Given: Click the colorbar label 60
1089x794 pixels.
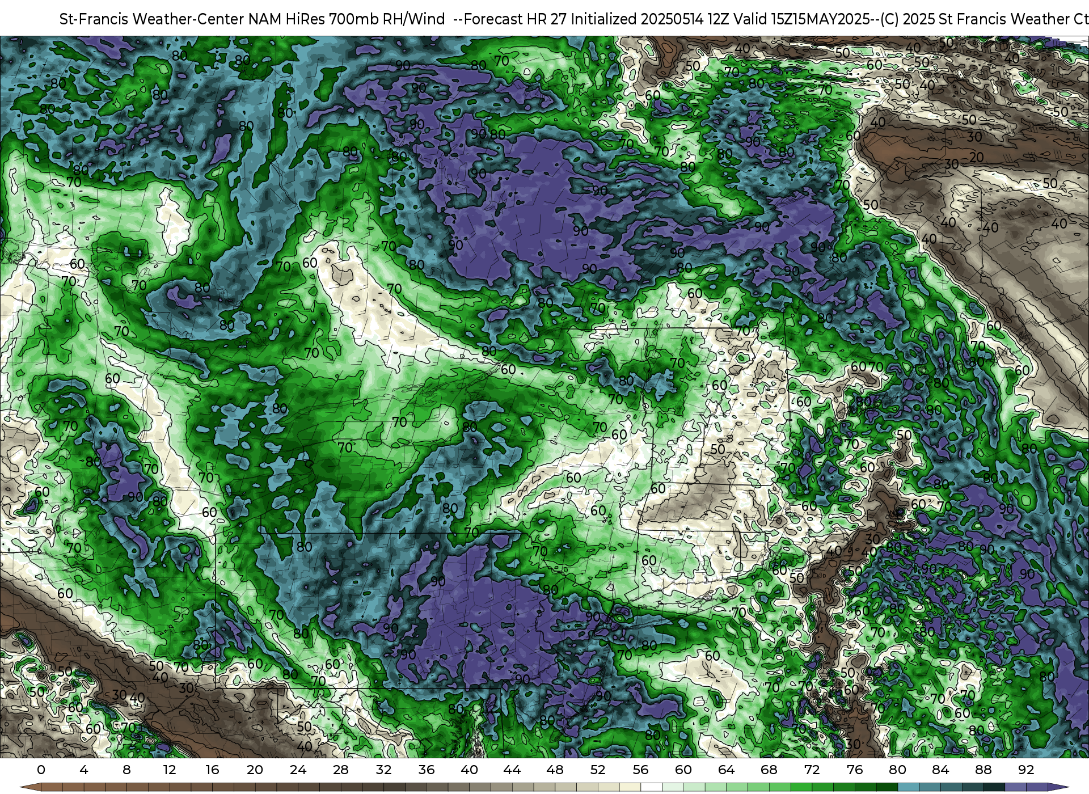Looking at the screenshot, I should (x=683, y=770).
